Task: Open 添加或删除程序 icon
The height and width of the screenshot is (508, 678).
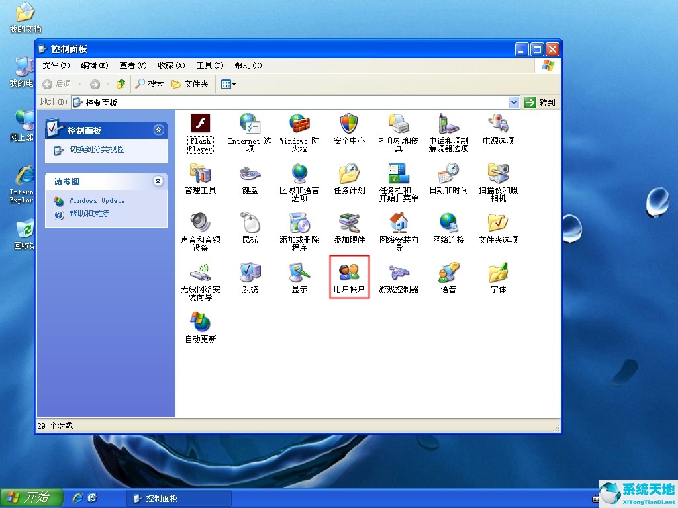Action: coord(299,232)
